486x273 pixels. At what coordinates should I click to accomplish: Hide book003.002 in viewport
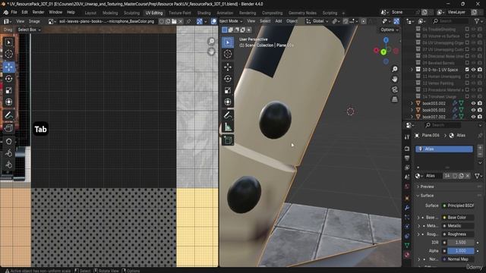(473, 103)
